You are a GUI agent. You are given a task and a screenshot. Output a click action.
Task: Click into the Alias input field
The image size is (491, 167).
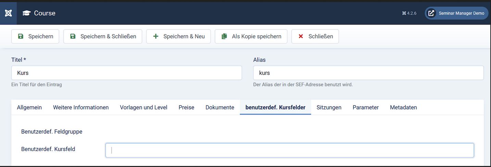pos(368,73)
